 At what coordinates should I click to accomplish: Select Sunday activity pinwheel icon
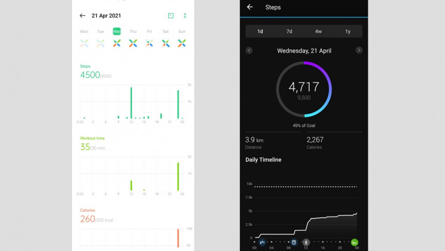pos(182,43)
